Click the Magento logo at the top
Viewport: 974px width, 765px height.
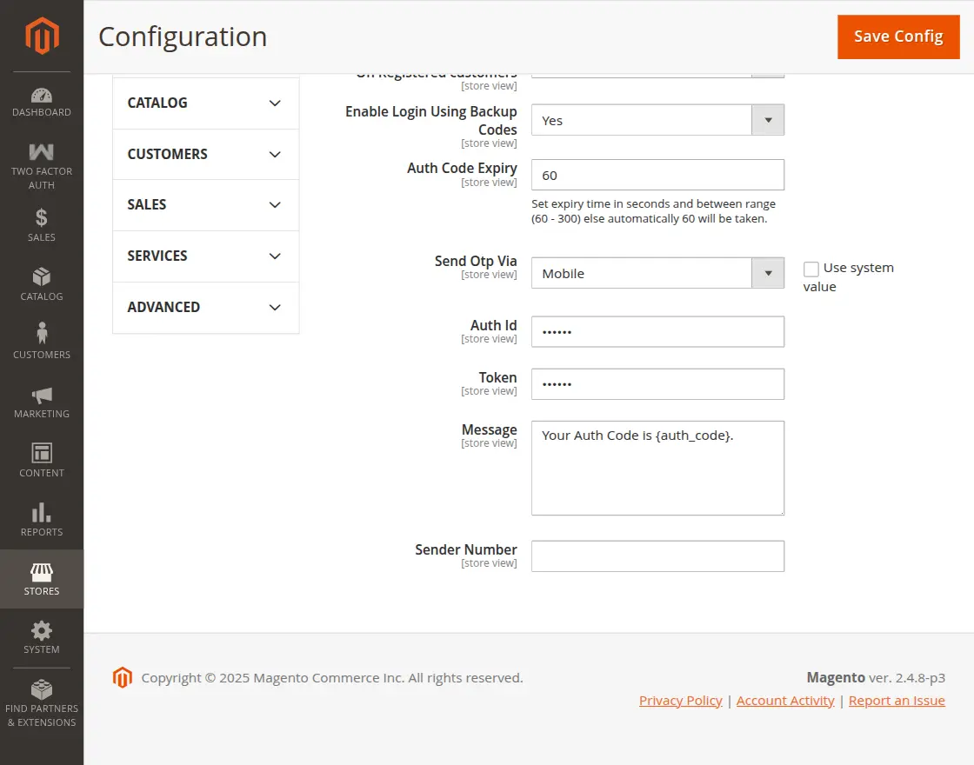point(41,35)
